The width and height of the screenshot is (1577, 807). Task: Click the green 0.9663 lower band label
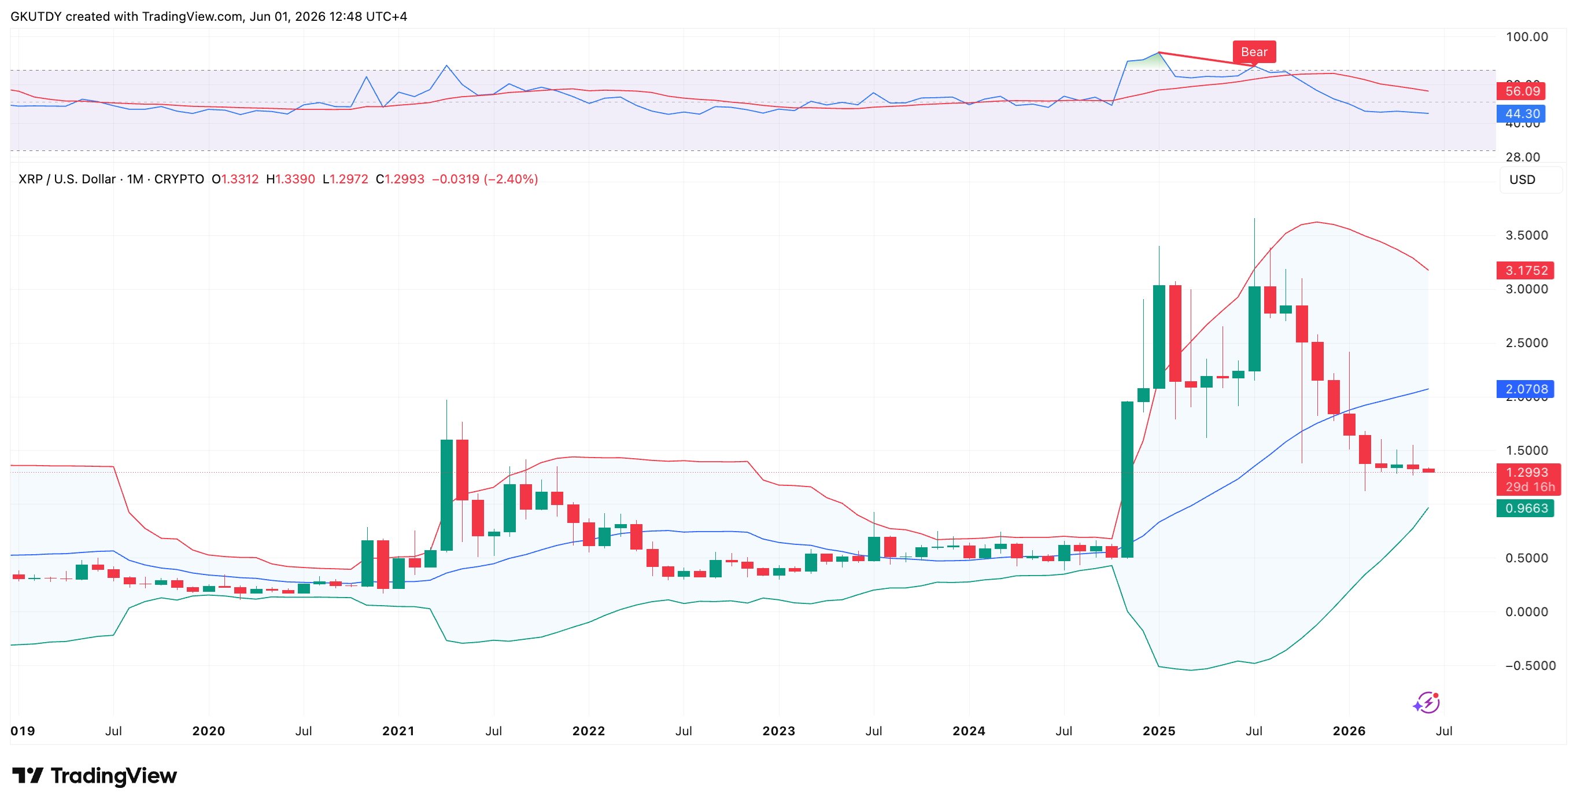coord(1526,508)
